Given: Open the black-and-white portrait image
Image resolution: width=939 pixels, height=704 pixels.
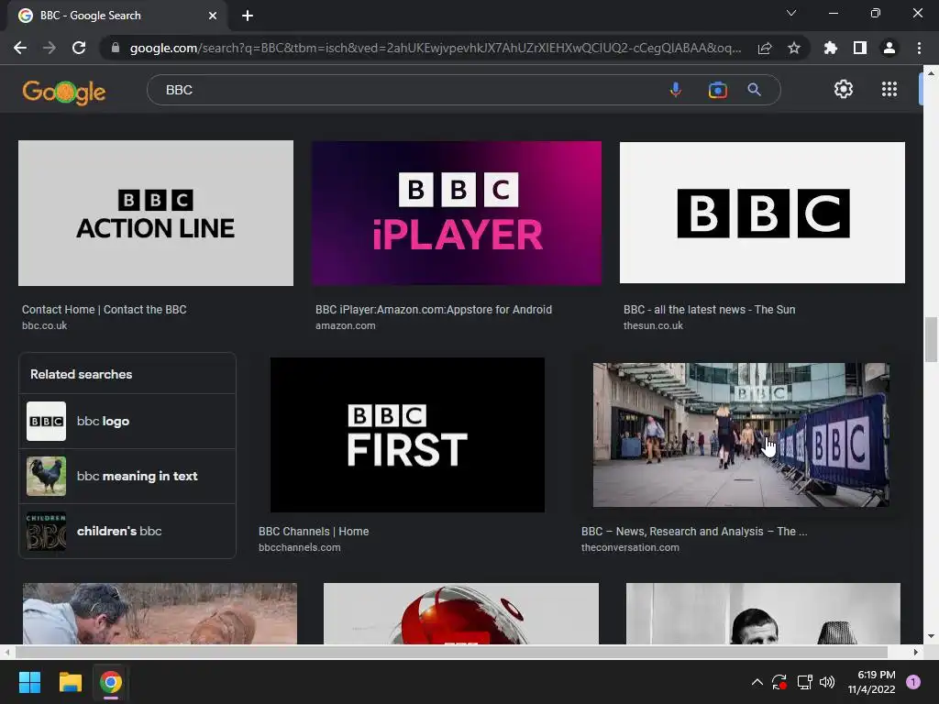Looking at the screenshot, I should click(x=763, y=613).
